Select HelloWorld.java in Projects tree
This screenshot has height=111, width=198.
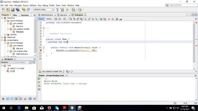point(22,54)
